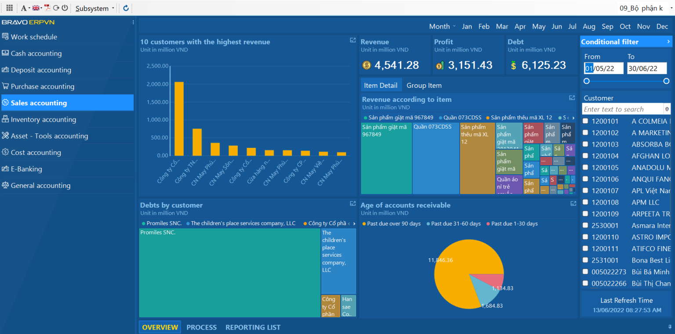Open the Subsystem dropdown
Screen dimensions: 675x334
[94, 8]
